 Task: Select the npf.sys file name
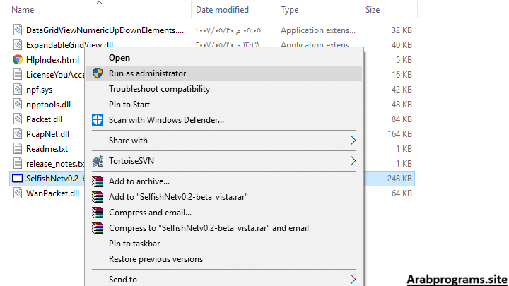(40, 90)
